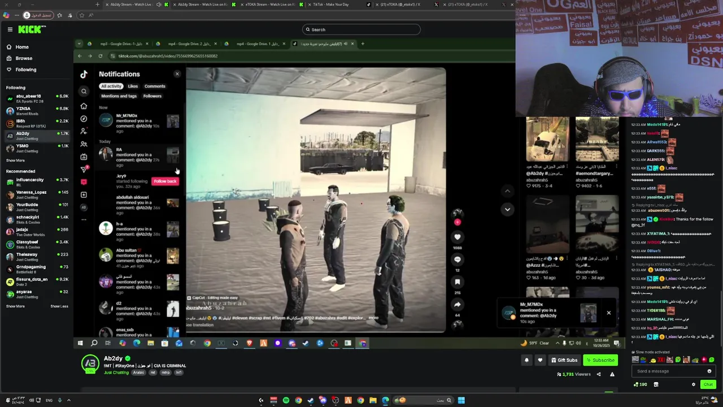Click TikTok logo in streamed browser
Image resolution: width=723 pixels, height=407 pixels.
(x=84, y=74)
